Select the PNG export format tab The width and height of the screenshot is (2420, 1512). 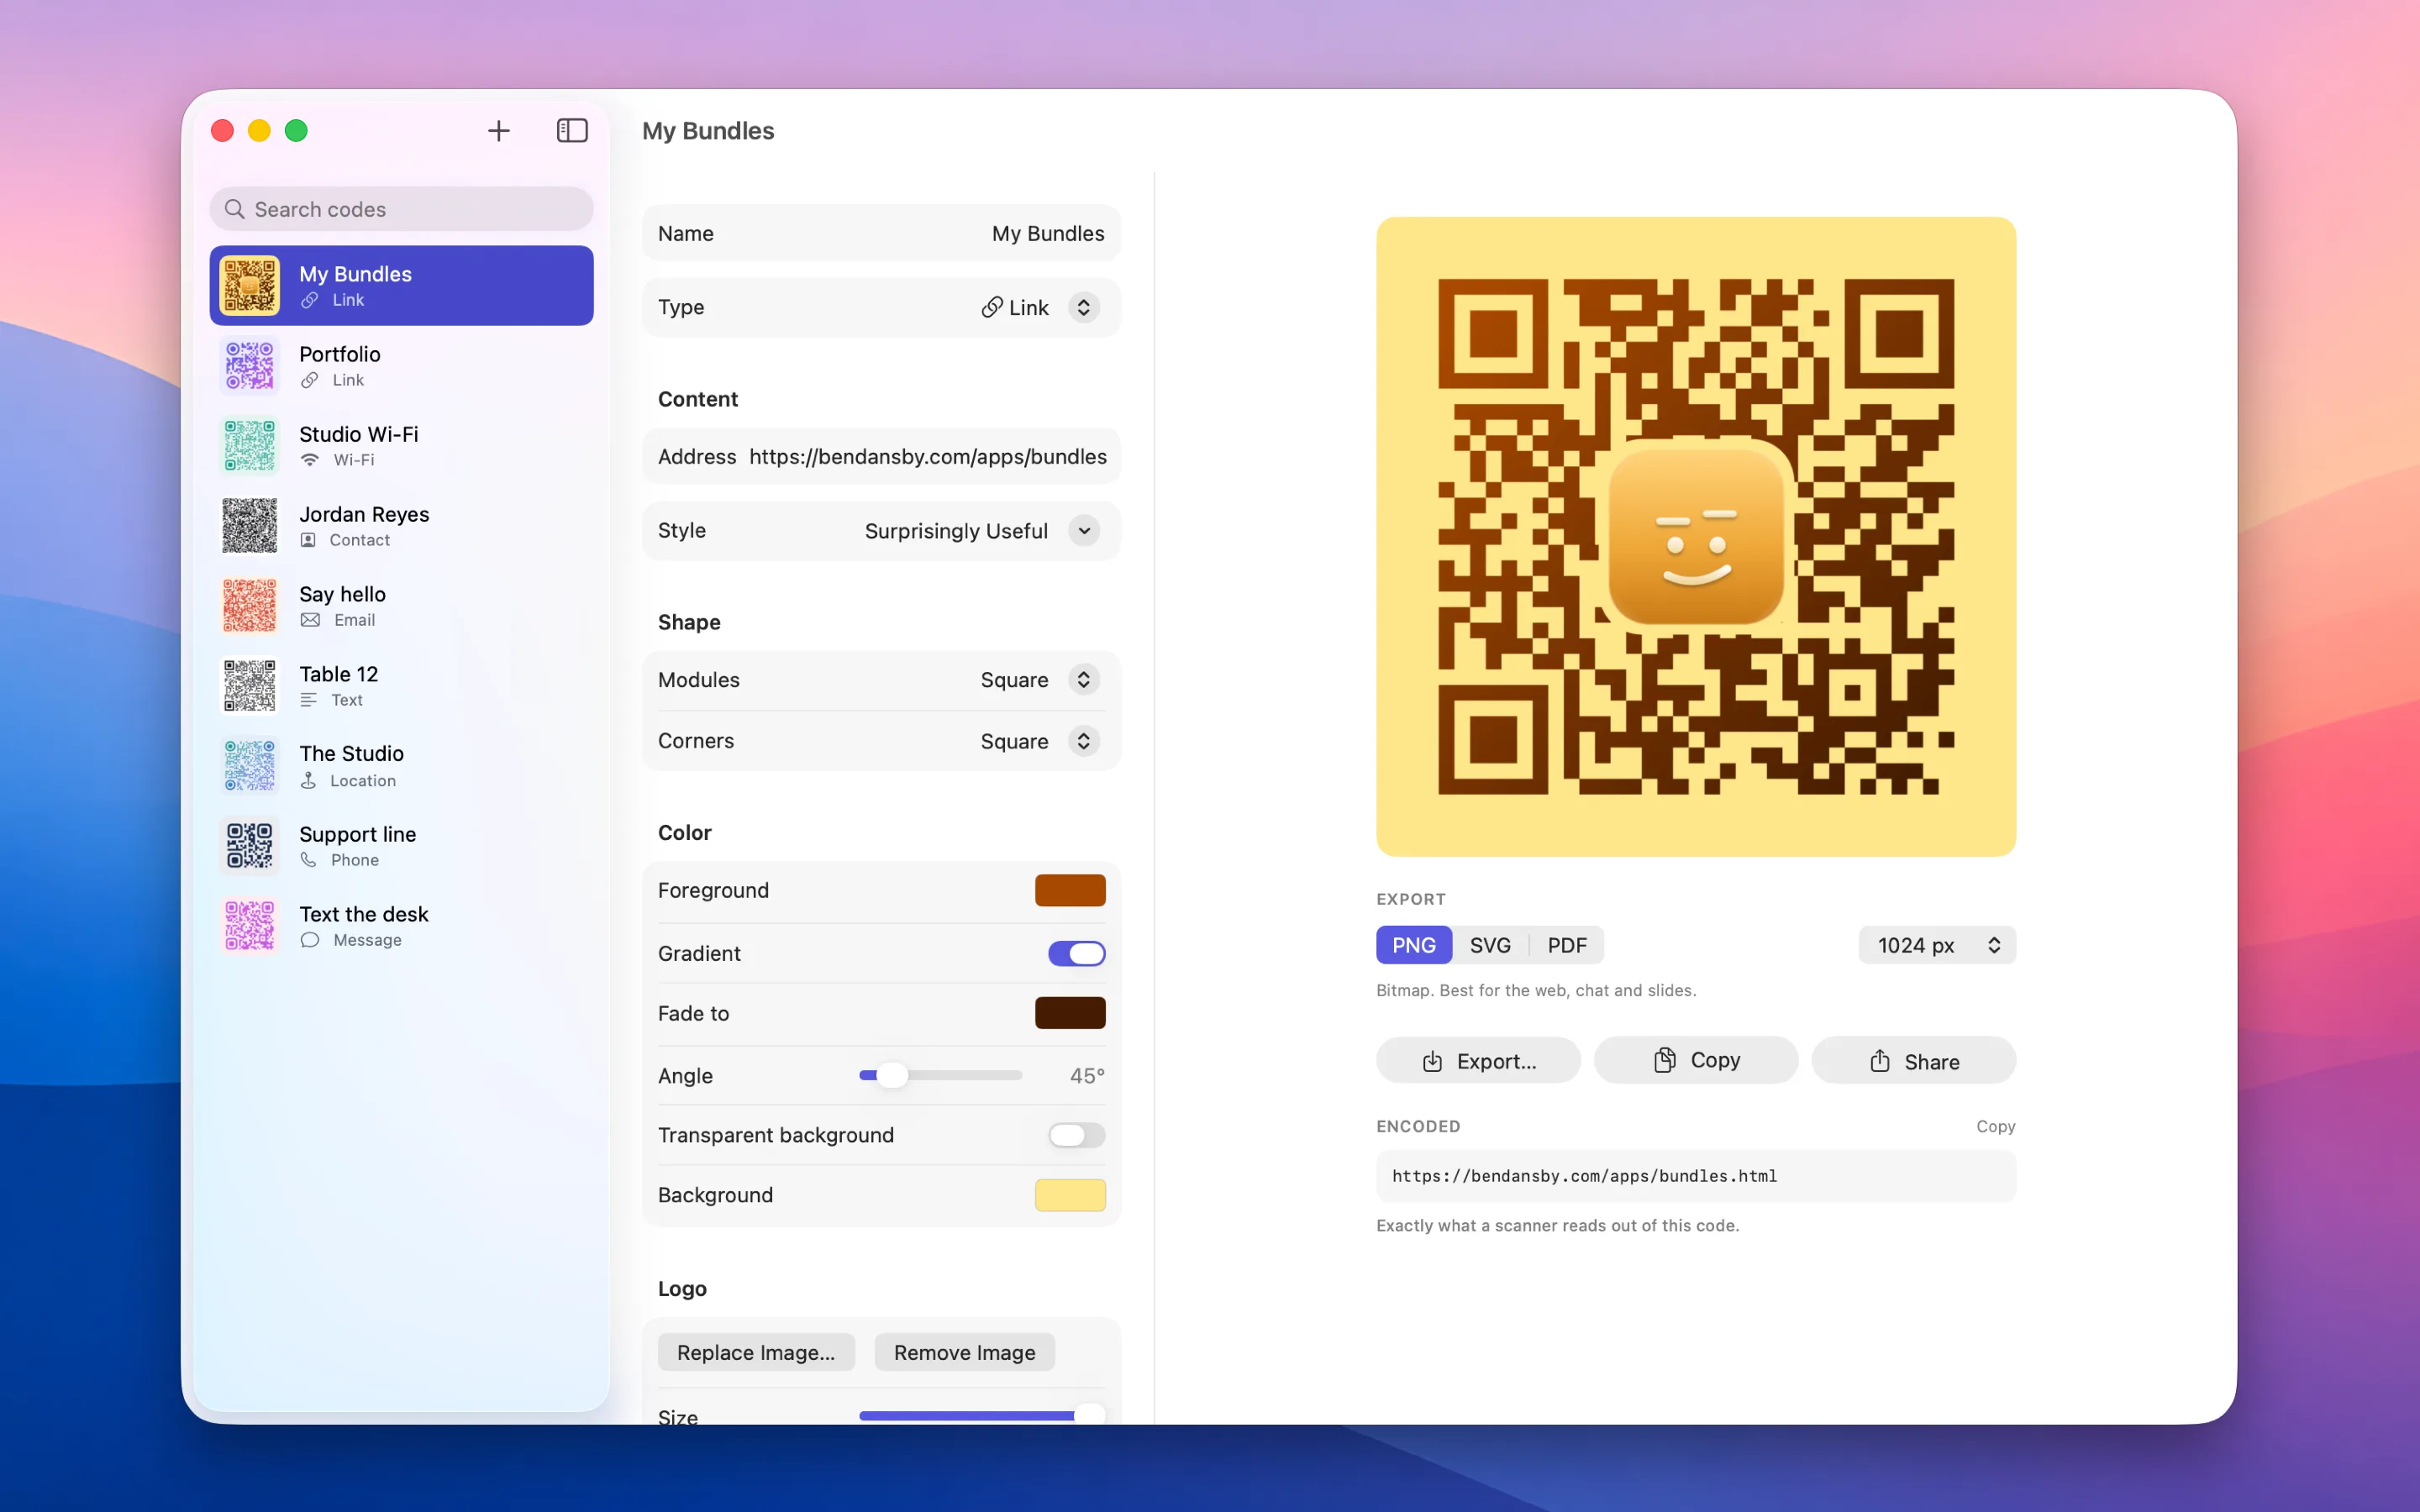coord(1414,945)
